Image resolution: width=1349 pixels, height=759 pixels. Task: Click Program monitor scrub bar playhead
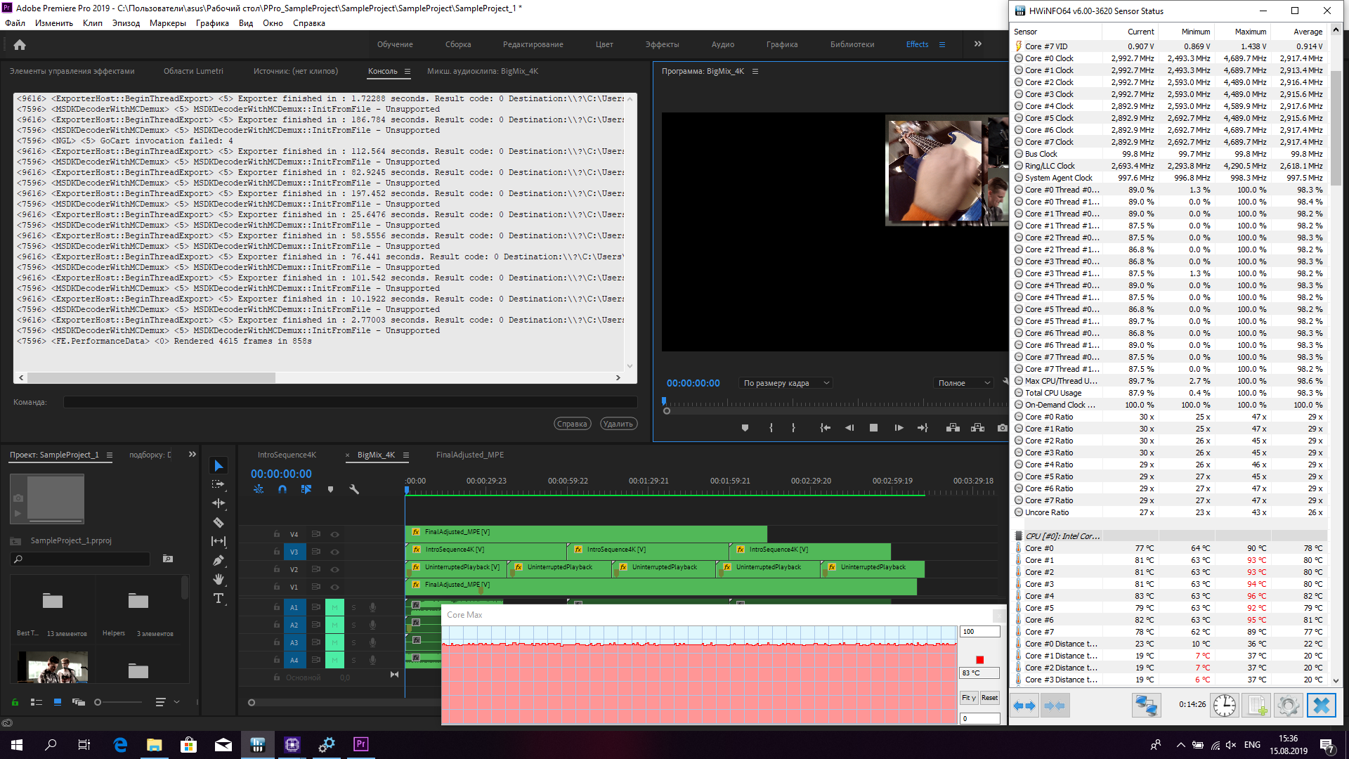coord(664,402)
